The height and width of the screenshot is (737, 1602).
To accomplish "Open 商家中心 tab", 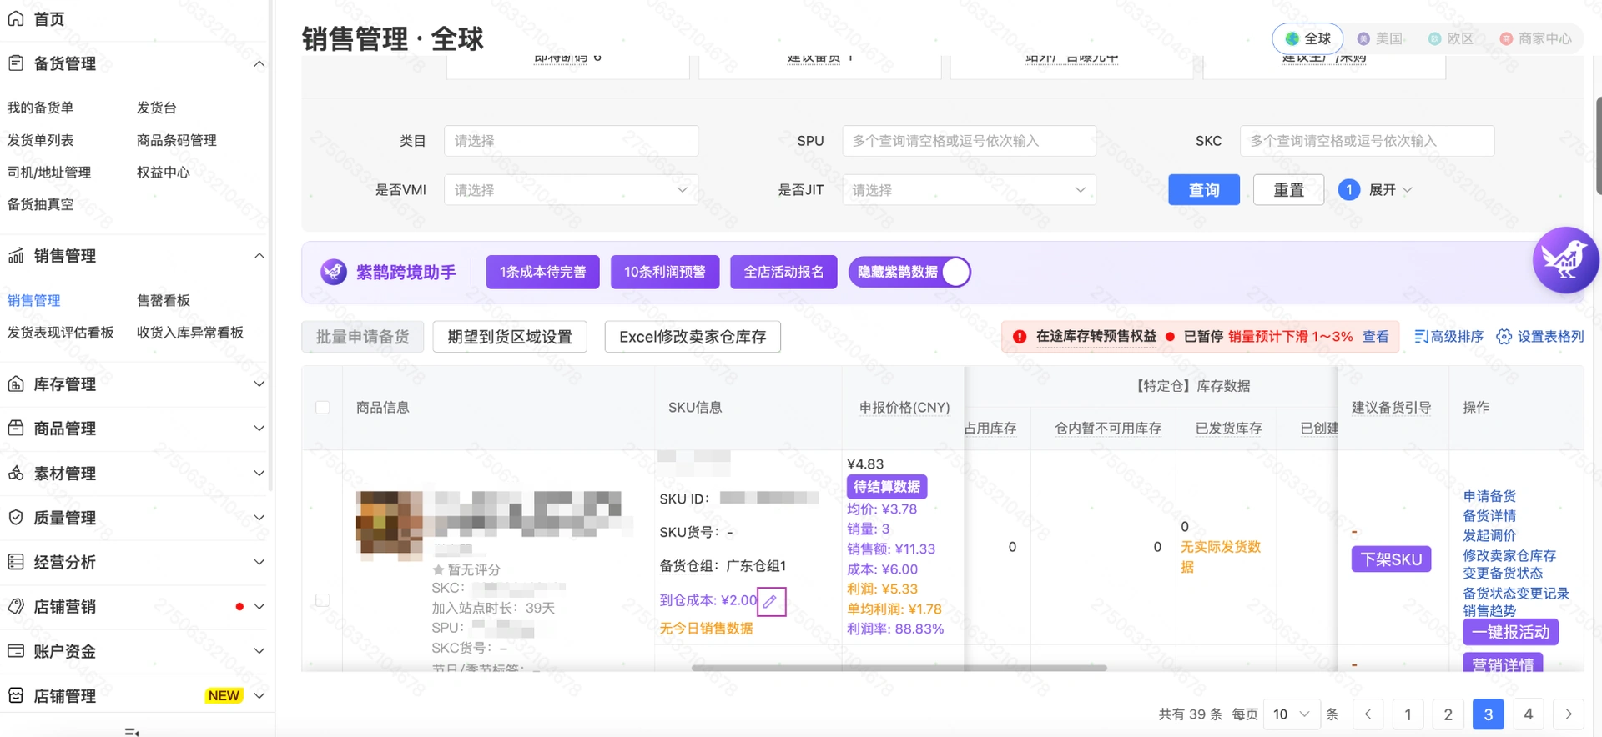I will [x=1535, y=38].
